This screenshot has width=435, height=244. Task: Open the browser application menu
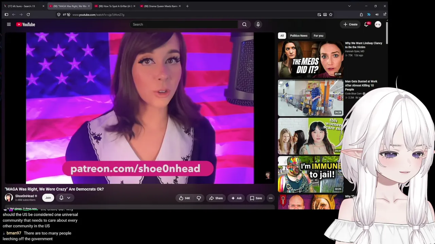pyautogui.click(x=385, y=15)
